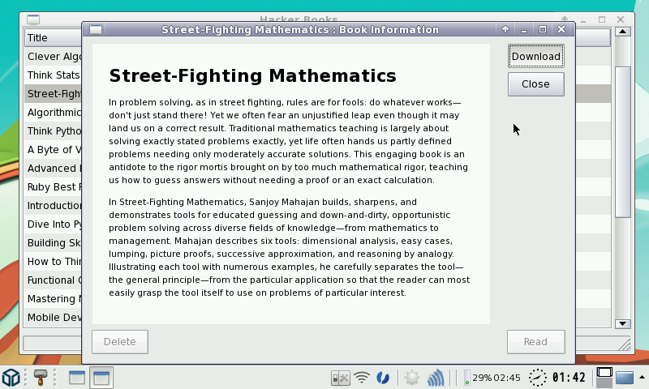Select the Functional row in book list
Screen dimensions: 649x389
(x=53, y=280)
